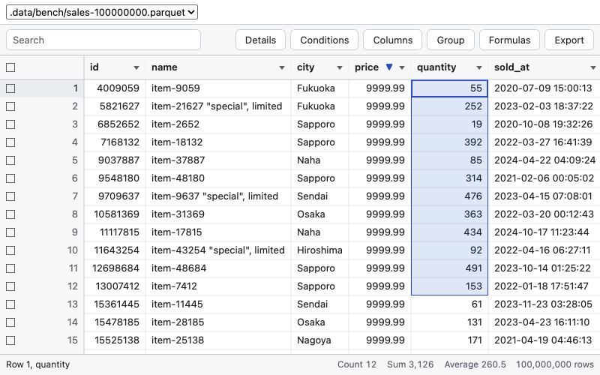The image size is (600, 375).
Task: Click the city column header label
Action: coord(305,67)
